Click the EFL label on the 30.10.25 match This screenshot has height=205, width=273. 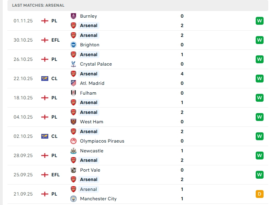[x=55, y=40]
